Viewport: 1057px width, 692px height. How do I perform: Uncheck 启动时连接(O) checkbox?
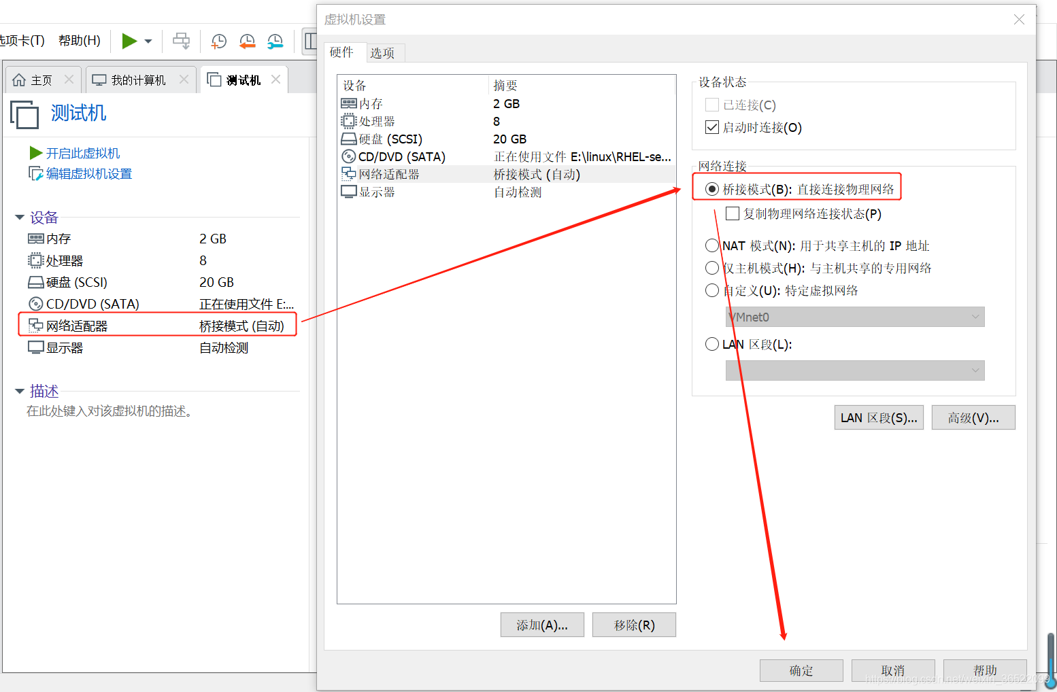(x=712, y=127)
